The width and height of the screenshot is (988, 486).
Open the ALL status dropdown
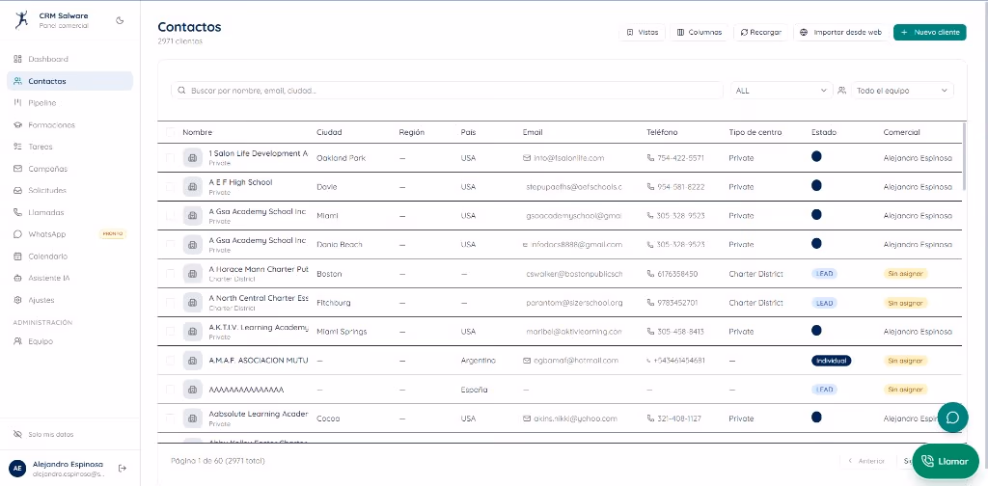tap(782, 91)
